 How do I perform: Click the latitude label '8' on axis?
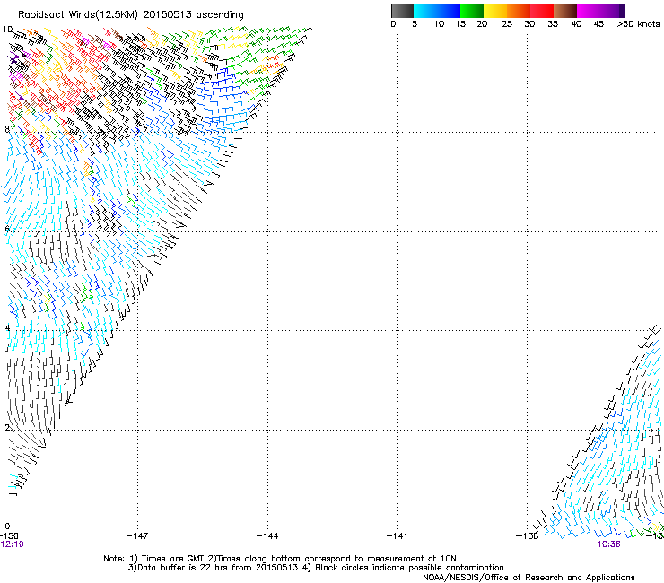click(x=7, y=129)
